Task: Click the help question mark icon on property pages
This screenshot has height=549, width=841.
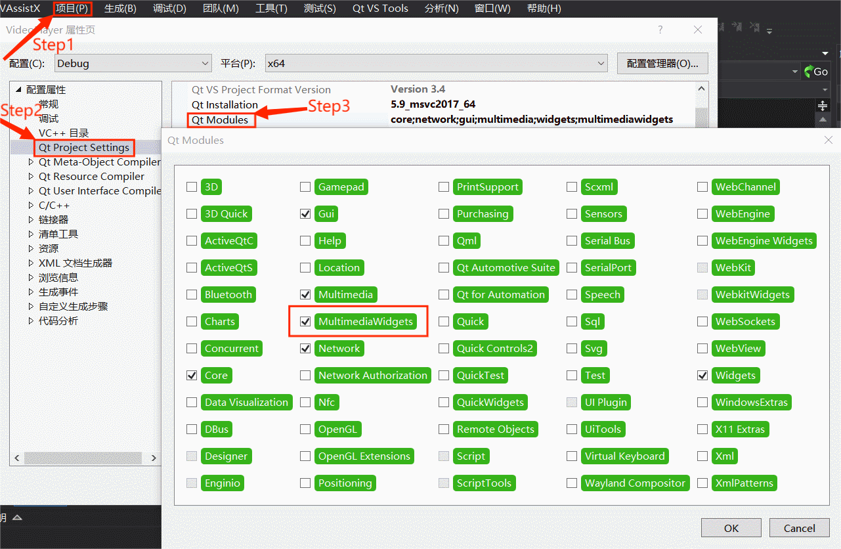Action: pos(660,30)
